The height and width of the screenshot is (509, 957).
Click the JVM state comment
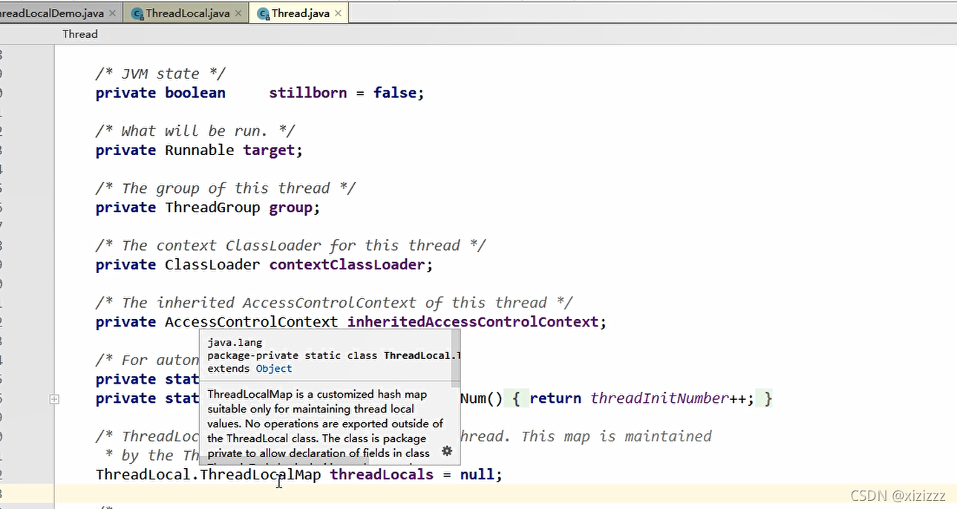point(160,73)
